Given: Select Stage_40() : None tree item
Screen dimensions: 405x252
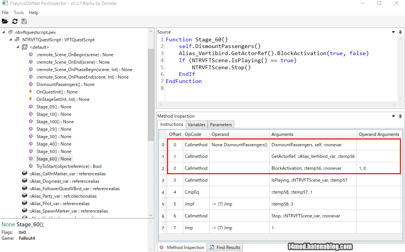Looking at the screenshot, I should [54, 144].
